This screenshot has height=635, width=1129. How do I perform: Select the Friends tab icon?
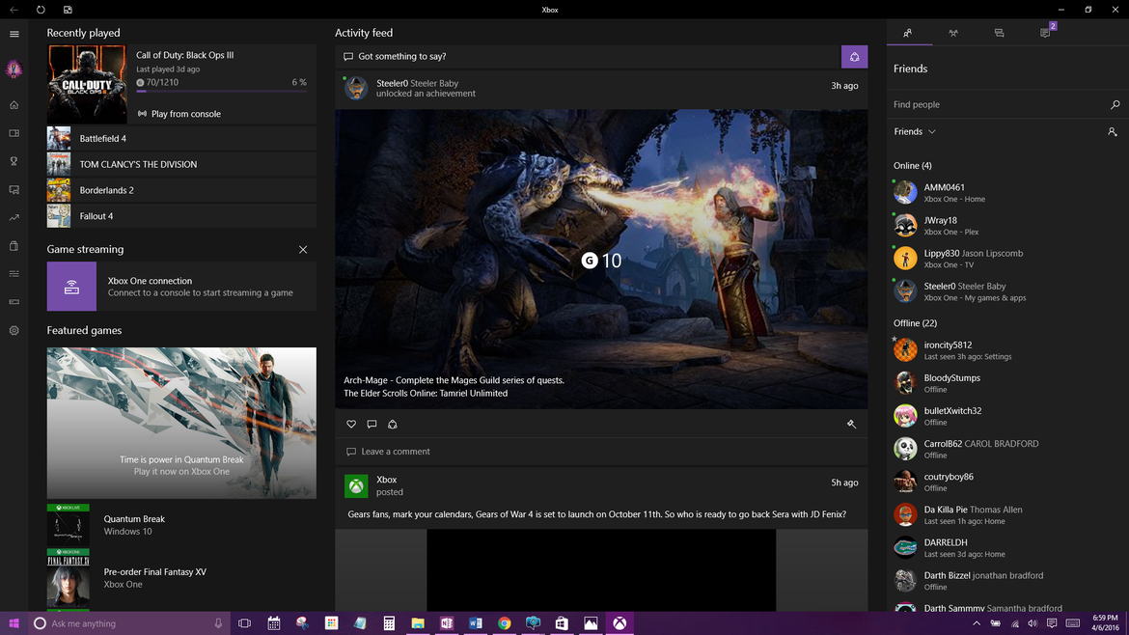point(908,32)
